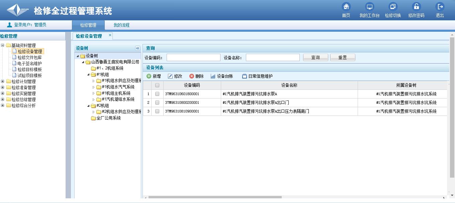The width and height of the screenshot is (455, 203).
Task: Click the 删除 delete toolbar icon
Action: coord(192,76)
